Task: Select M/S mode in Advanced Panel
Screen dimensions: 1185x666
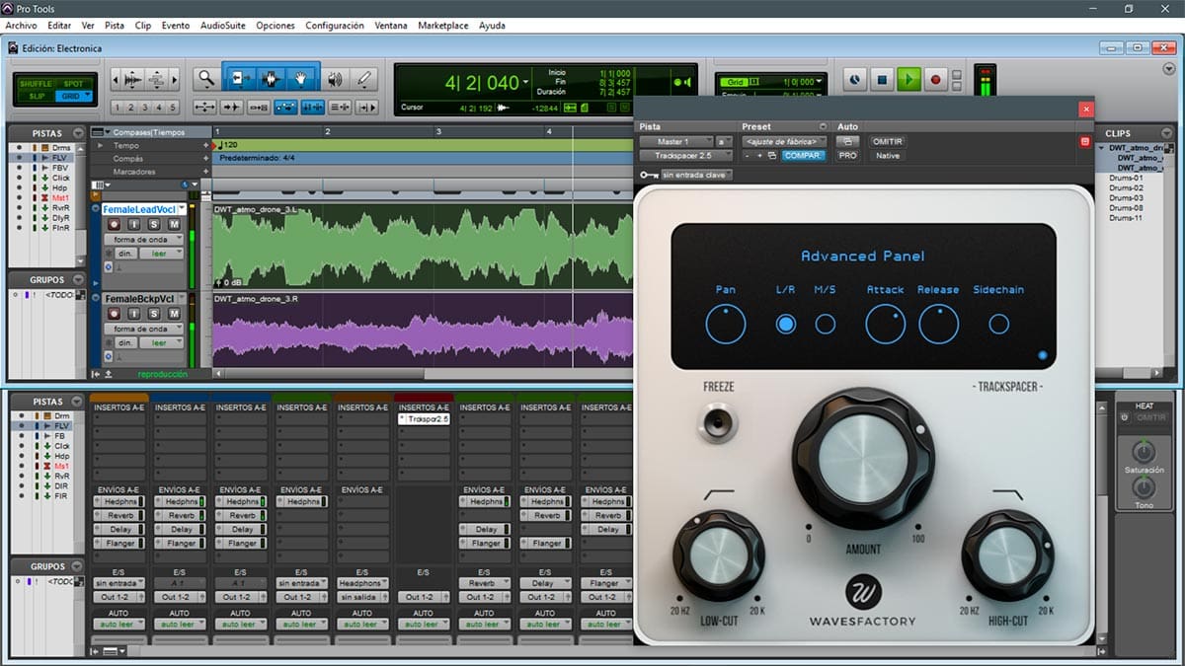Action: 826,324
